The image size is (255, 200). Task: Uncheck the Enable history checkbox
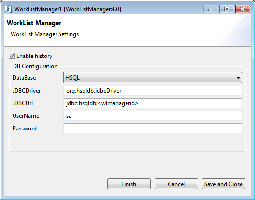click(x=12, y=56)
